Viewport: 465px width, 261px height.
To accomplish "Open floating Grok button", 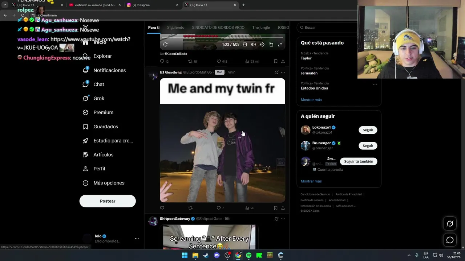I will (450, 224).
